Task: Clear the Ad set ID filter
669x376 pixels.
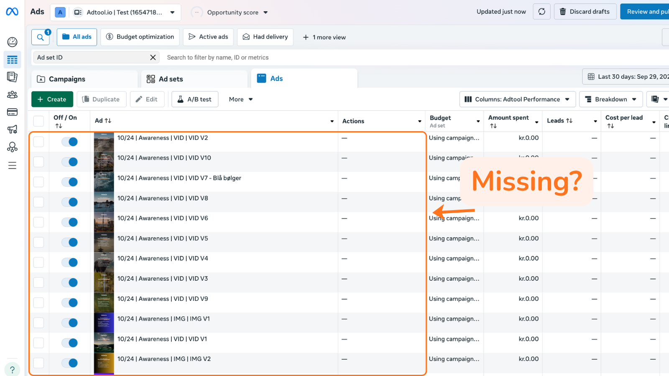Action: (153, 57)
